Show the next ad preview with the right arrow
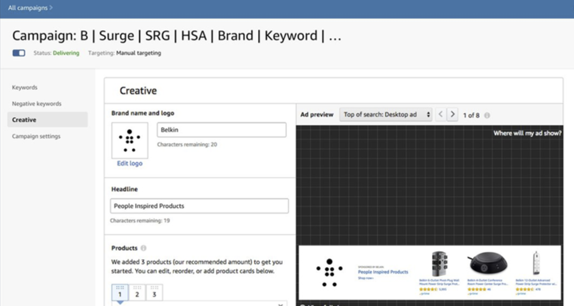 coord(453,114)
